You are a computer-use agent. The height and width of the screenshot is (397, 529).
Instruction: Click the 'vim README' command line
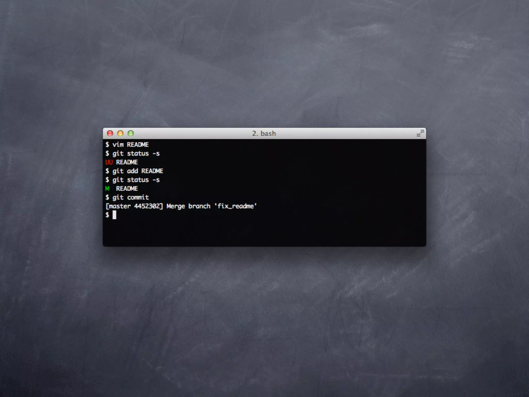tap(130, 144)
